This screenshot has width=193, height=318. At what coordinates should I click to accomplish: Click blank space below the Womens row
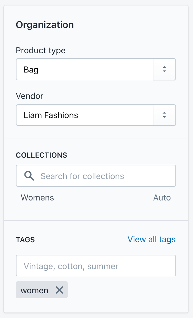point(96,211)
